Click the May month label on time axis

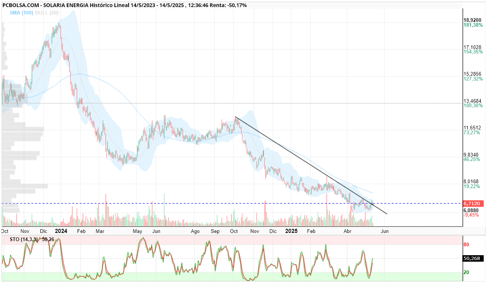click(137, 231)
